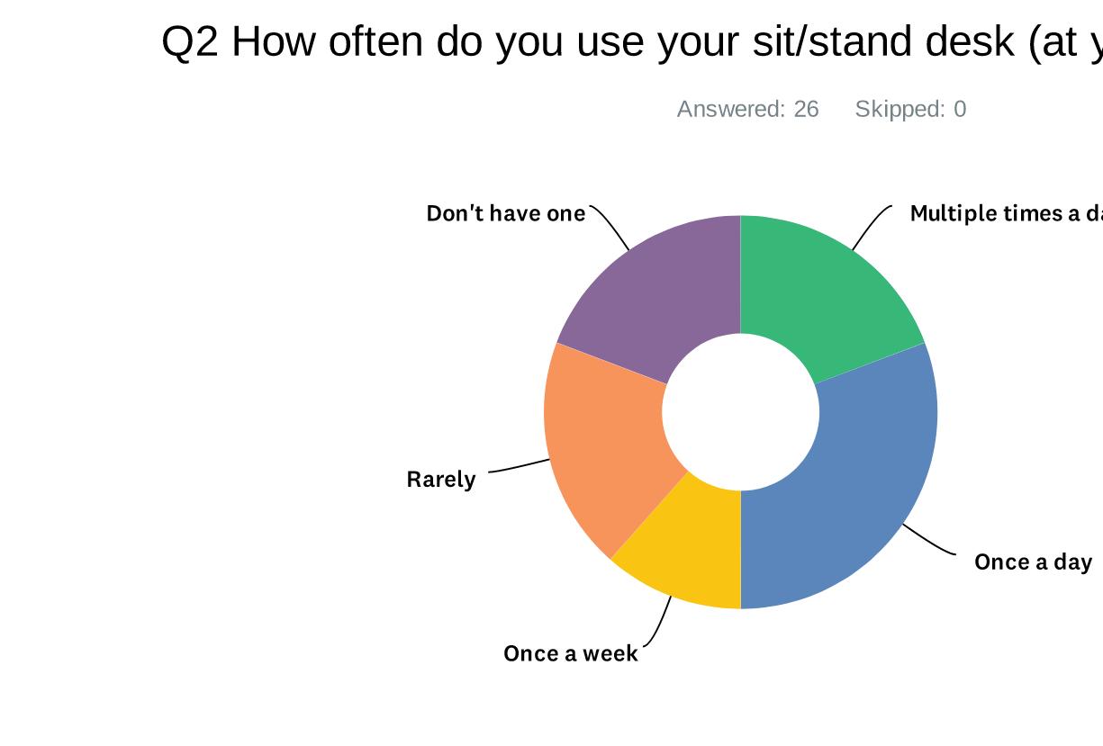The height and width of the screenshot is (746, 1103).
Task: Click the leader line to Multiple times a day
Action: [x=872, y=227]
